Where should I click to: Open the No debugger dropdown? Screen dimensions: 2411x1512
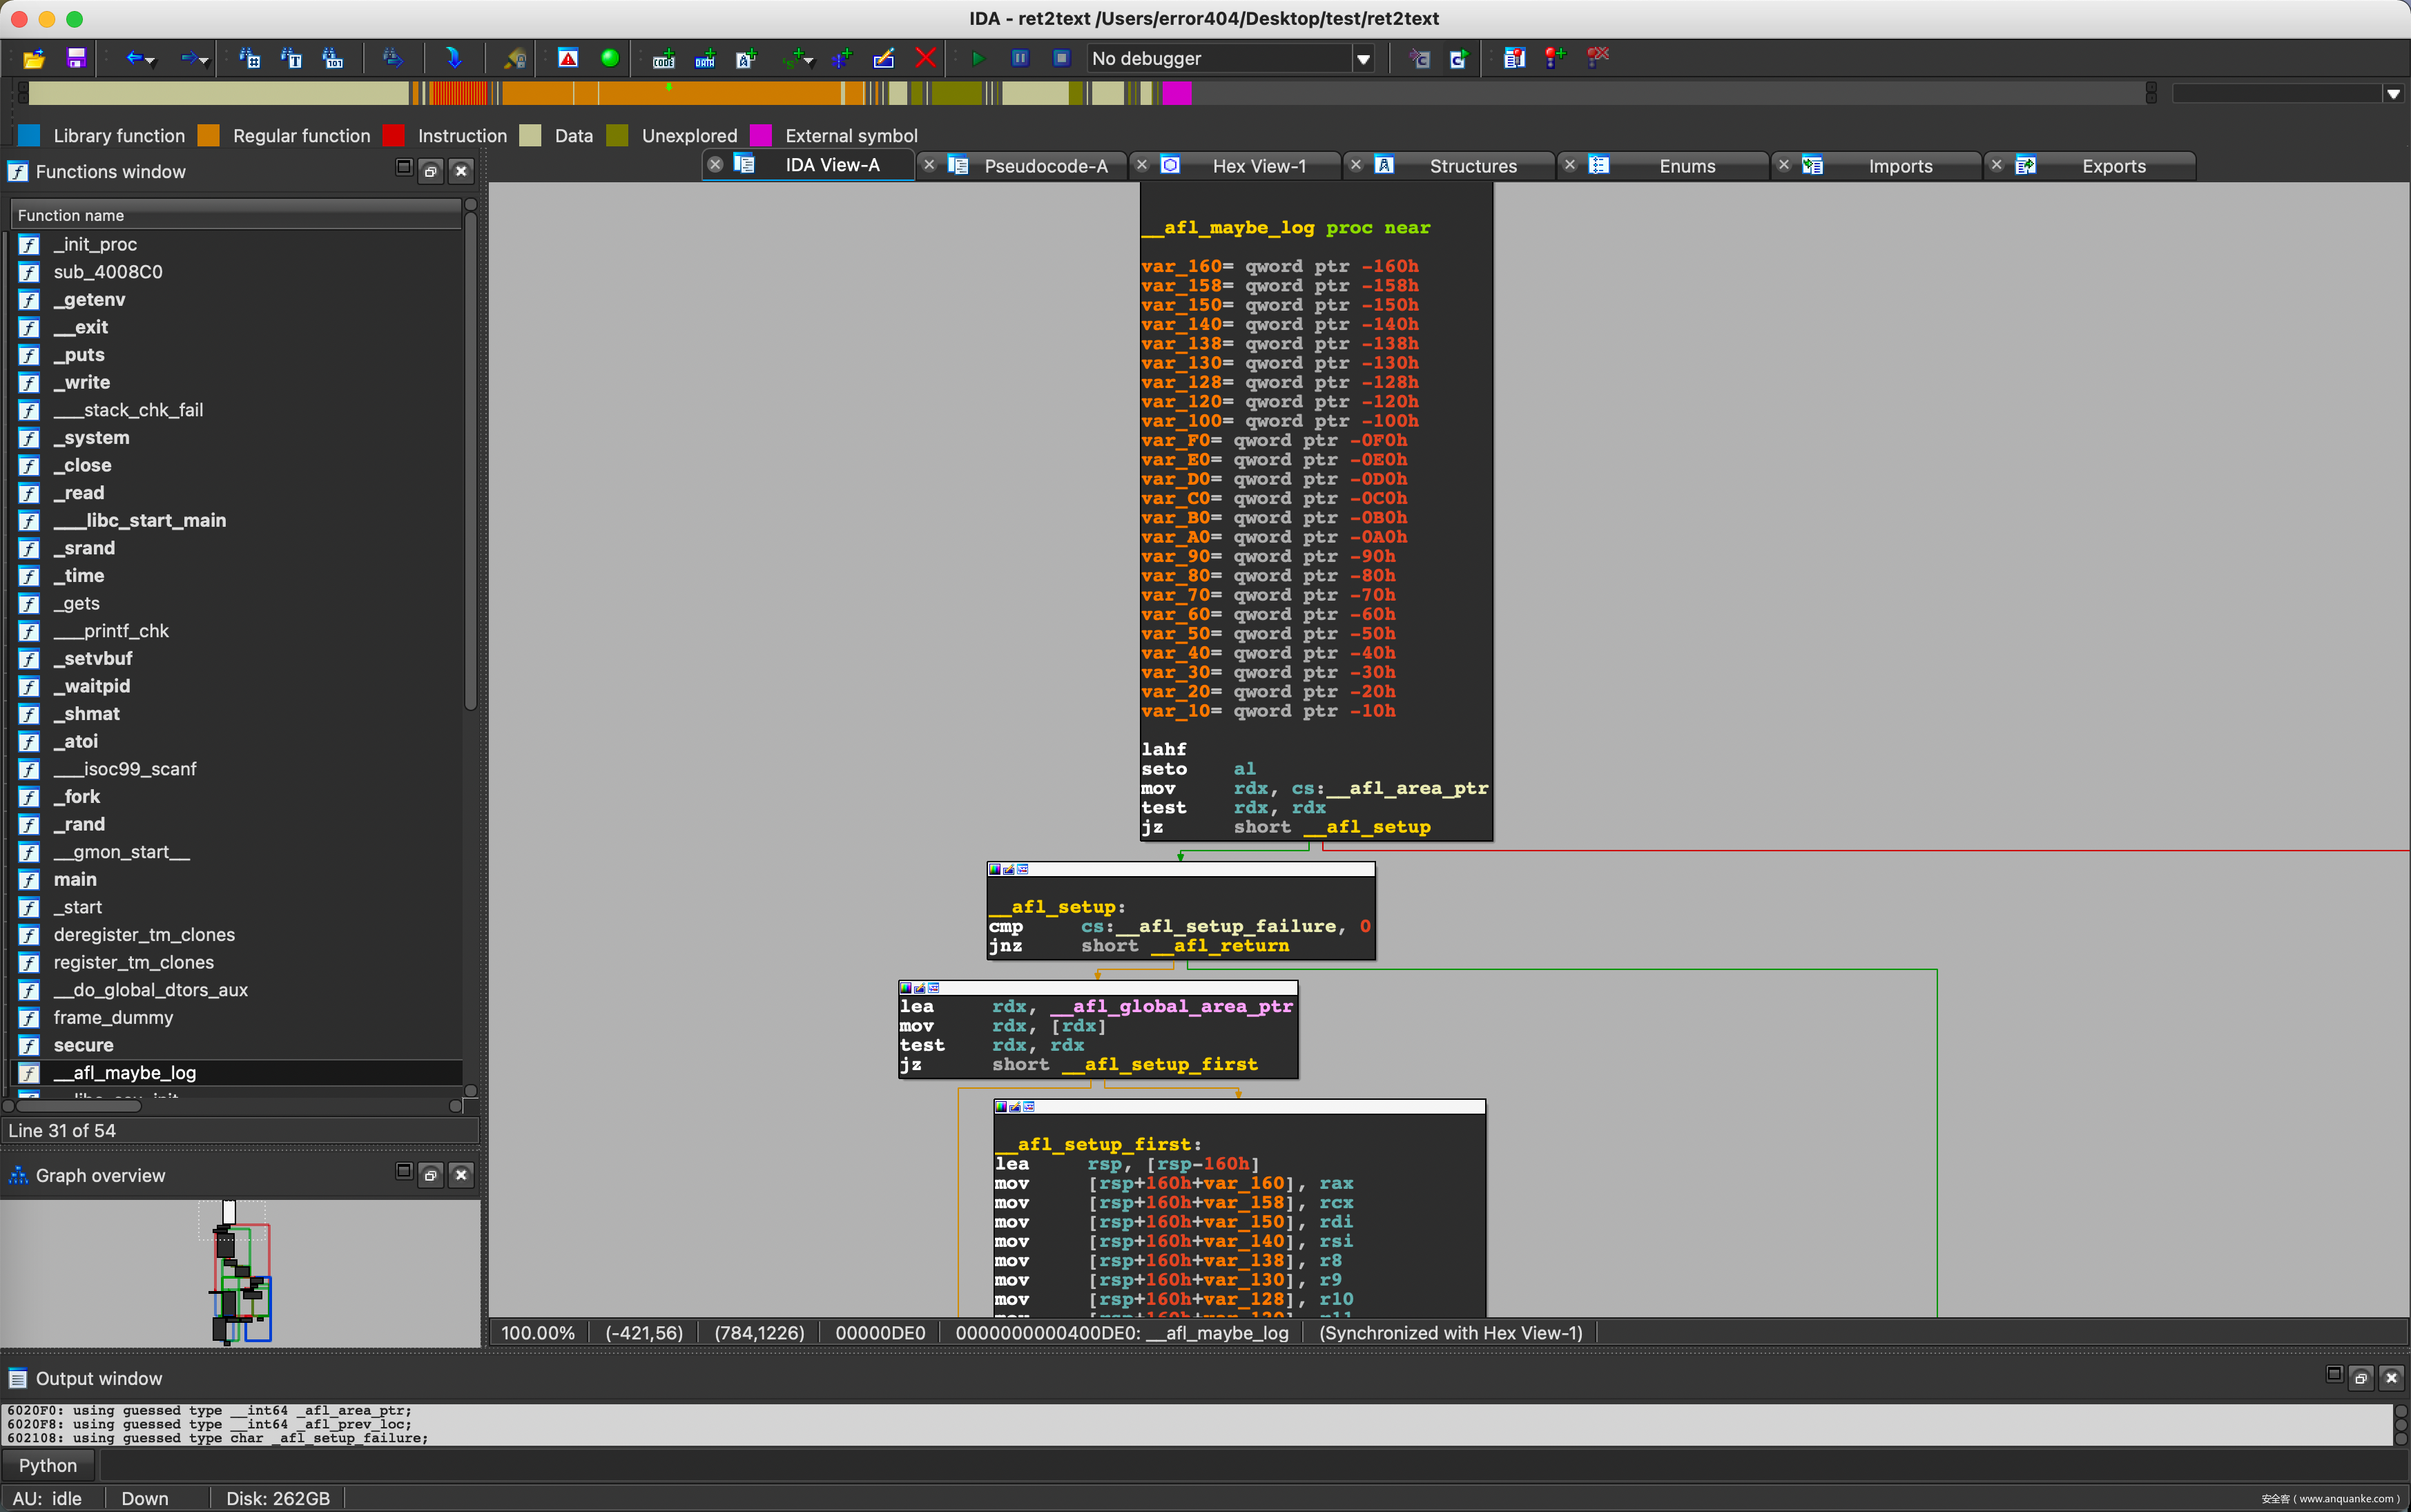1362,59
